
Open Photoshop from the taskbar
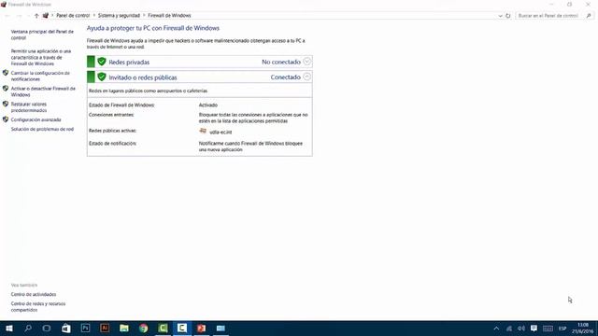point(85,328)
